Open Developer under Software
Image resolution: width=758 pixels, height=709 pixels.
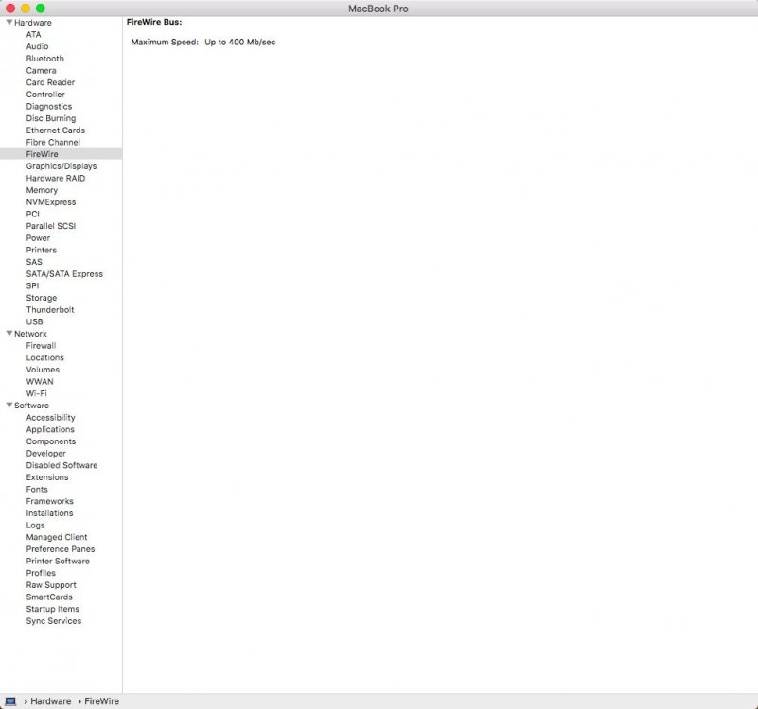pos(46,454)
